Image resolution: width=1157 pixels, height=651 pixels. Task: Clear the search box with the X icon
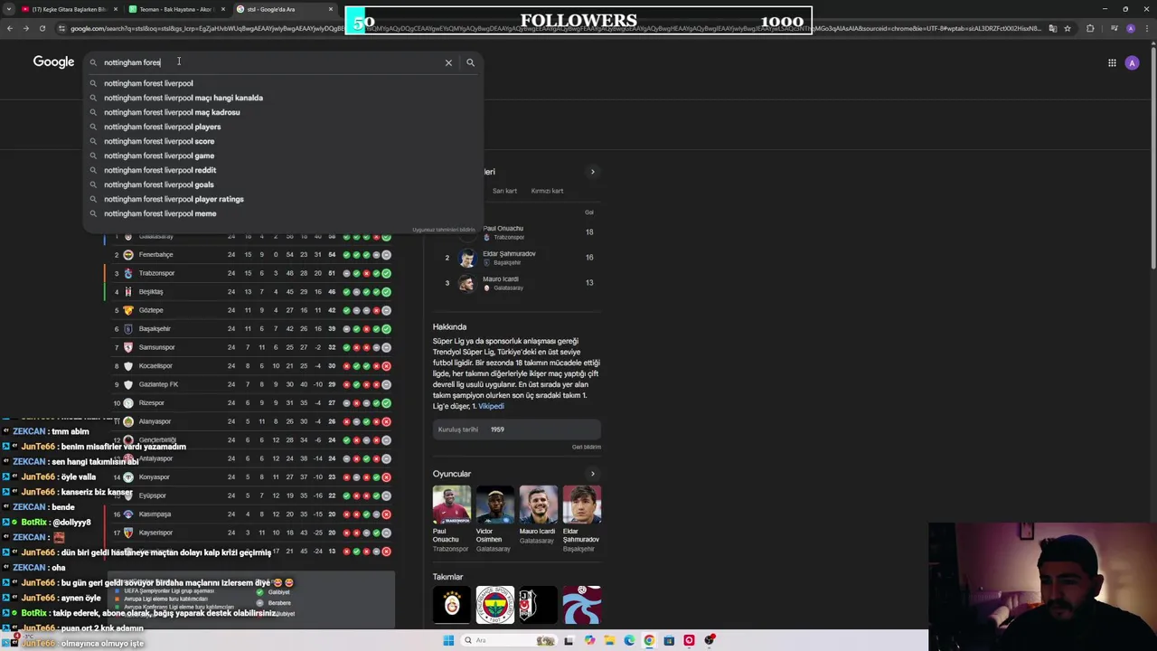coord(448,62)
